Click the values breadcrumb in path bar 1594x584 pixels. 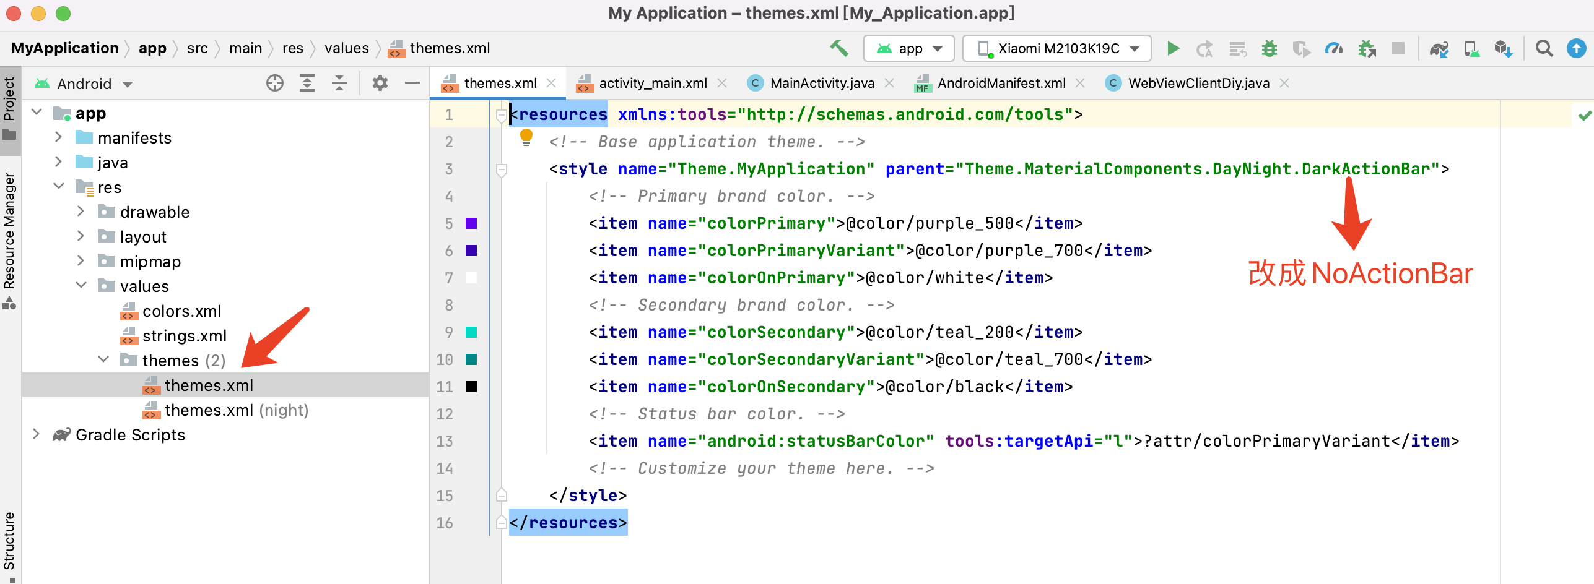(x=346, y=48)
